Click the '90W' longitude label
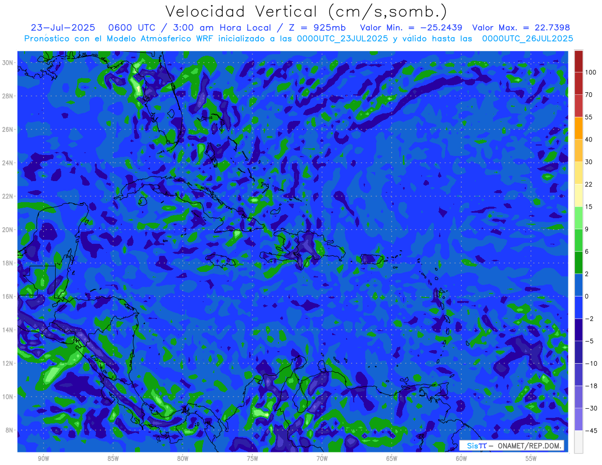The width and height of the screenshot is (602, 465). coord(43,458)
